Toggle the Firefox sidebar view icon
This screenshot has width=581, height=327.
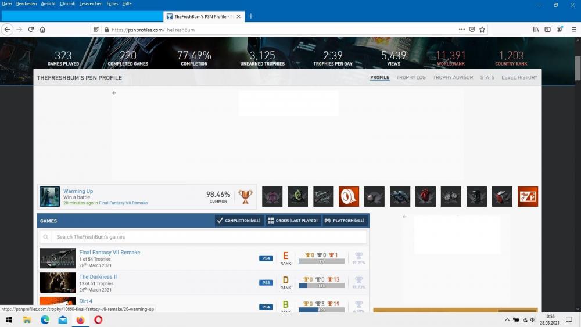(x=547, y=30)
